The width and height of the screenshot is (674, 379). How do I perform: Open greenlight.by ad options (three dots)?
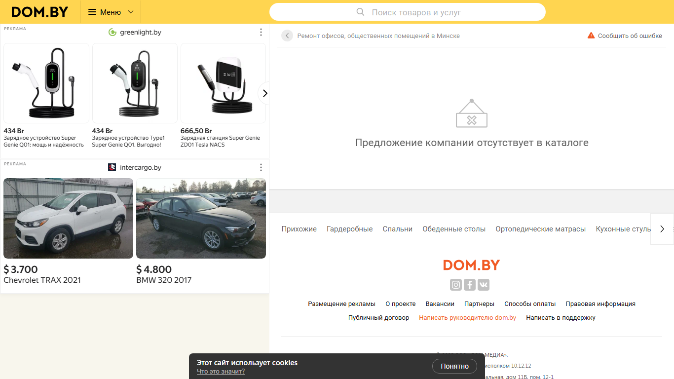click(x=261, y=32)
